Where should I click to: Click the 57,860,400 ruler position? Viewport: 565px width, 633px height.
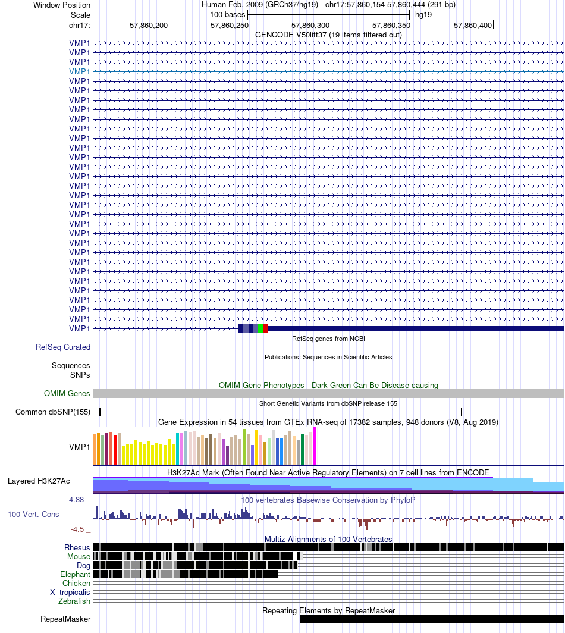click(473, 26)
